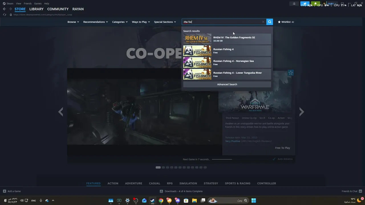Image resolution: width=365 pixels, height=205 pixels.
Task: Click the Third Person tag
Action: tap(232, 118)
